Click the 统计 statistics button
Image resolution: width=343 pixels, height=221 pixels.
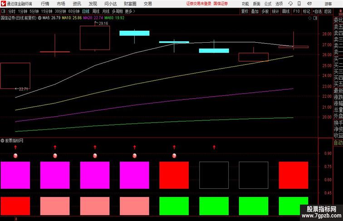point(275,11)
